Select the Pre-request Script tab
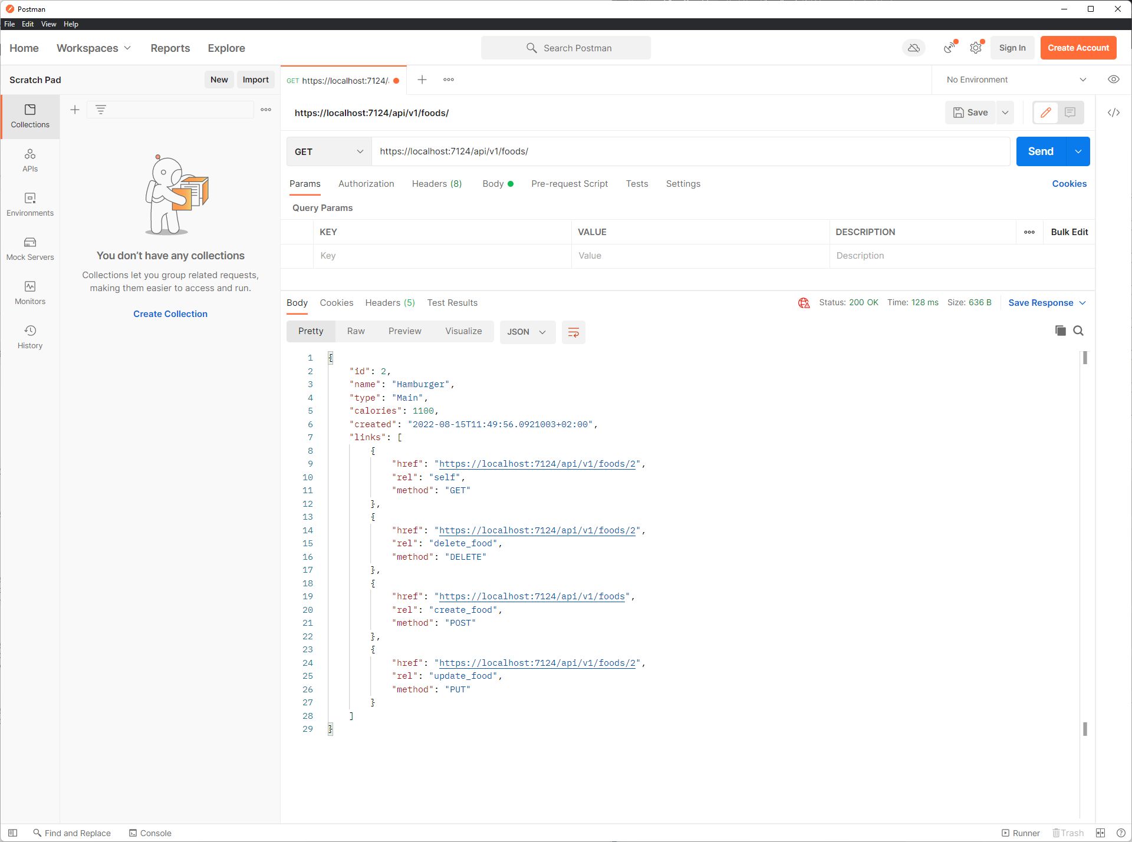Viewport: 1132px width, 842px height. tap(569, 183)
